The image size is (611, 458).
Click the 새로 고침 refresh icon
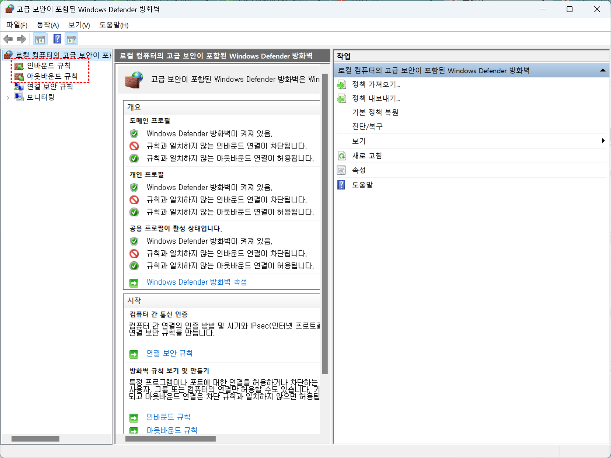(341, 156)
